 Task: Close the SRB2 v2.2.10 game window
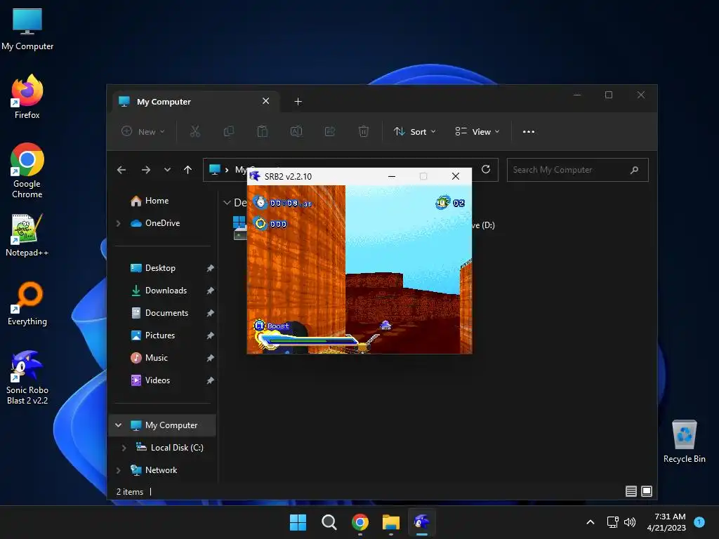[455, 176]
